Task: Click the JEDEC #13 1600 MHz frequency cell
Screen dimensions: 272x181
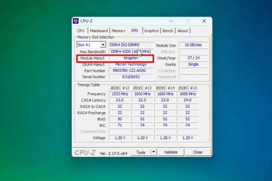Action: tap(142, 94)
